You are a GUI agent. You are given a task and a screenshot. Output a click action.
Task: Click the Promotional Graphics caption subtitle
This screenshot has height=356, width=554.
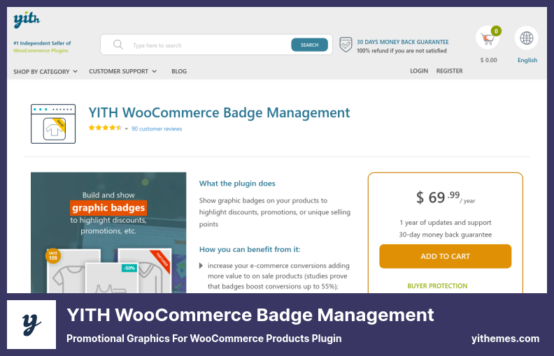pyautogui.click(x=204, y=339)
